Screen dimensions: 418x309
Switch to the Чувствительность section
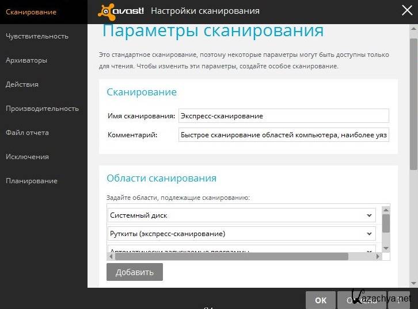(37, 36)
